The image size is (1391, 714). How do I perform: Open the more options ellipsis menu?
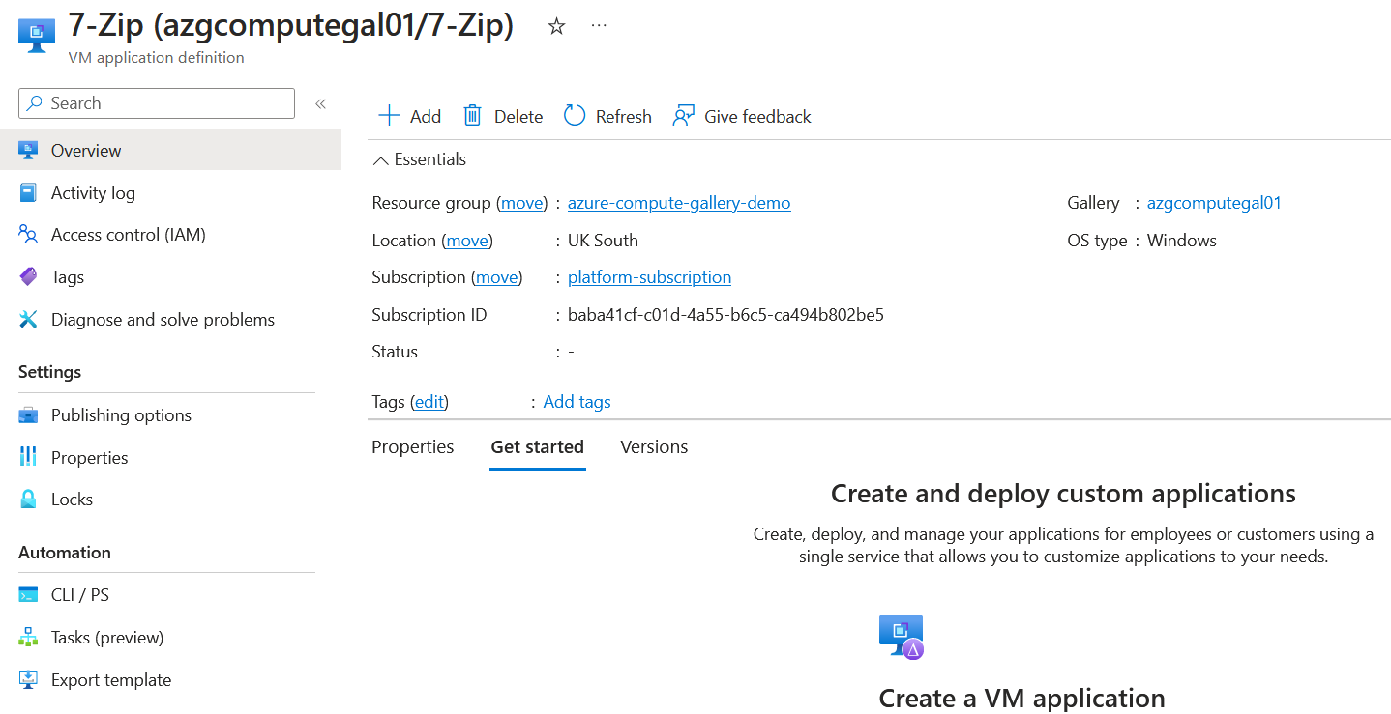coord(598,27)
